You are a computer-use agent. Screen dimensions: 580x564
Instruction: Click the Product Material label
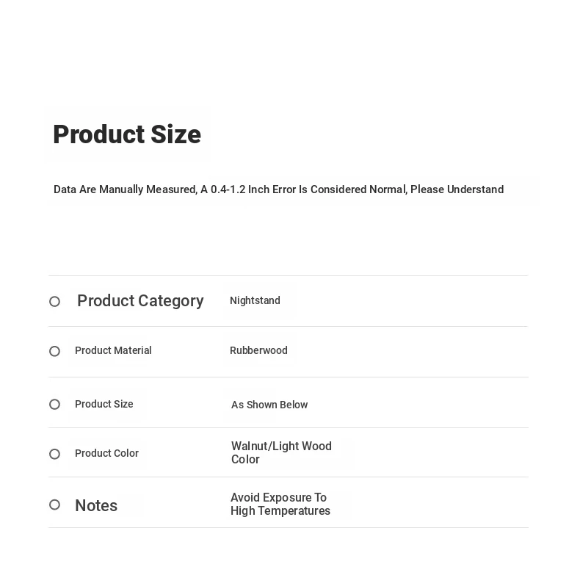point(113,350)
